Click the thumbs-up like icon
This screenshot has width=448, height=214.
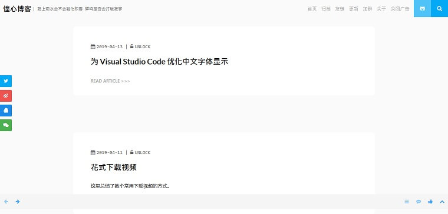430,202
